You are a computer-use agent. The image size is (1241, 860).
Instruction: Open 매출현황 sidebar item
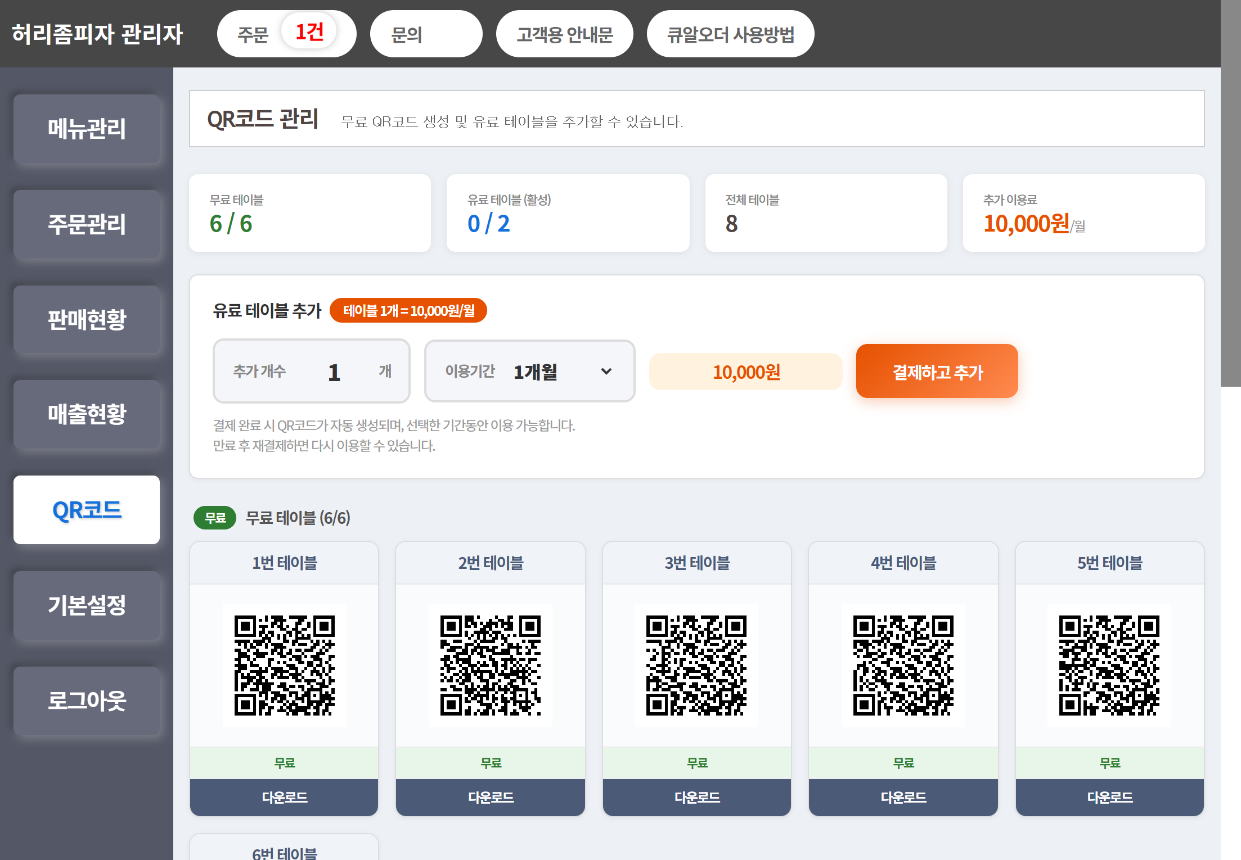click(87, 414)
